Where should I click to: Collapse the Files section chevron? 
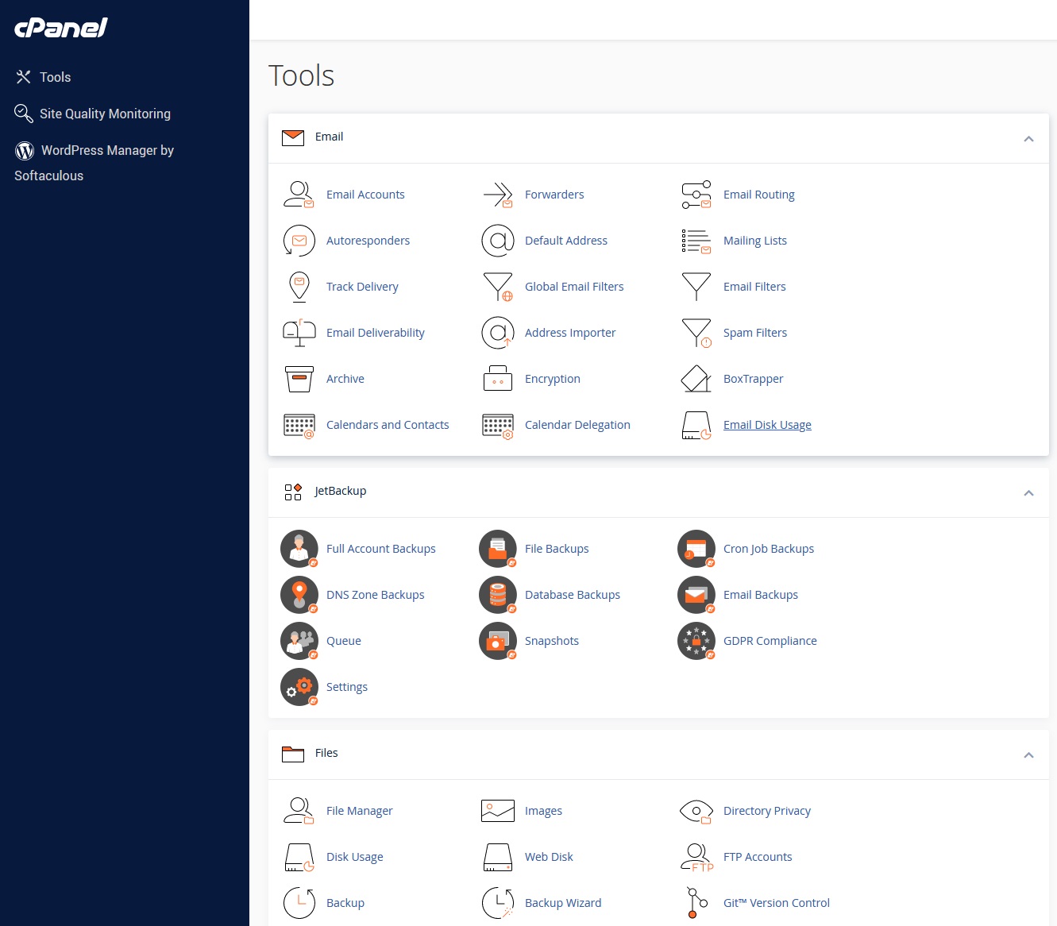[x=1028, y=755]
